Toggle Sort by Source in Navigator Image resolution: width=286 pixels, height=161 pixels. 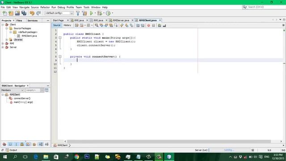point(46,144)
